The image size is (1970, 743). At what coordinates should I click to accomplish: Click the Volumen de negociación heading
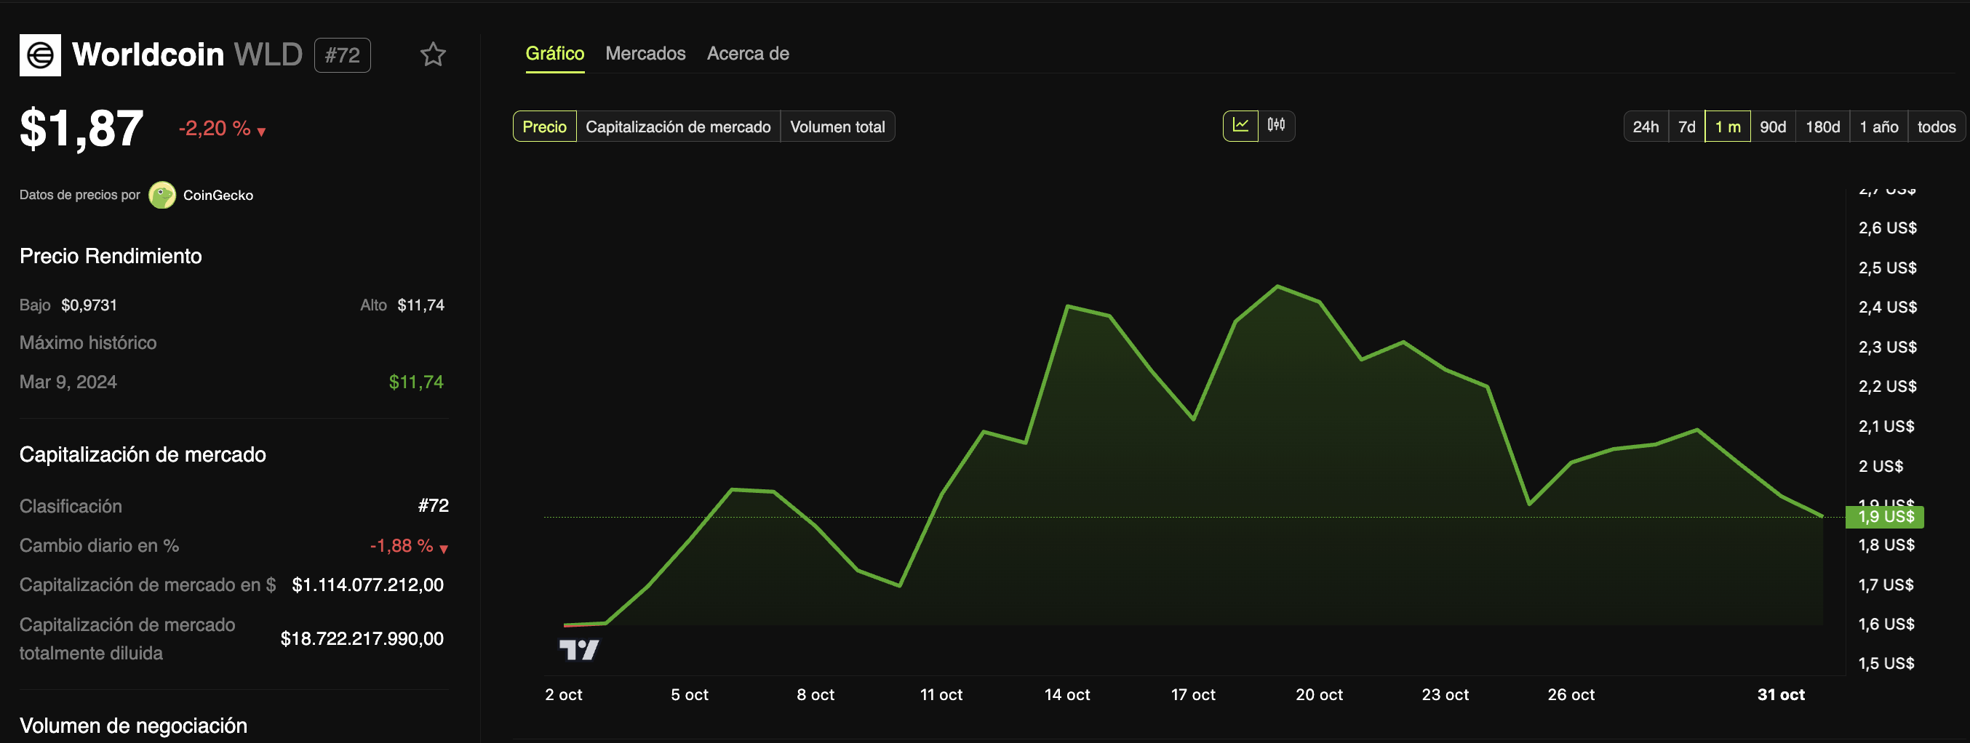point(133,726)
